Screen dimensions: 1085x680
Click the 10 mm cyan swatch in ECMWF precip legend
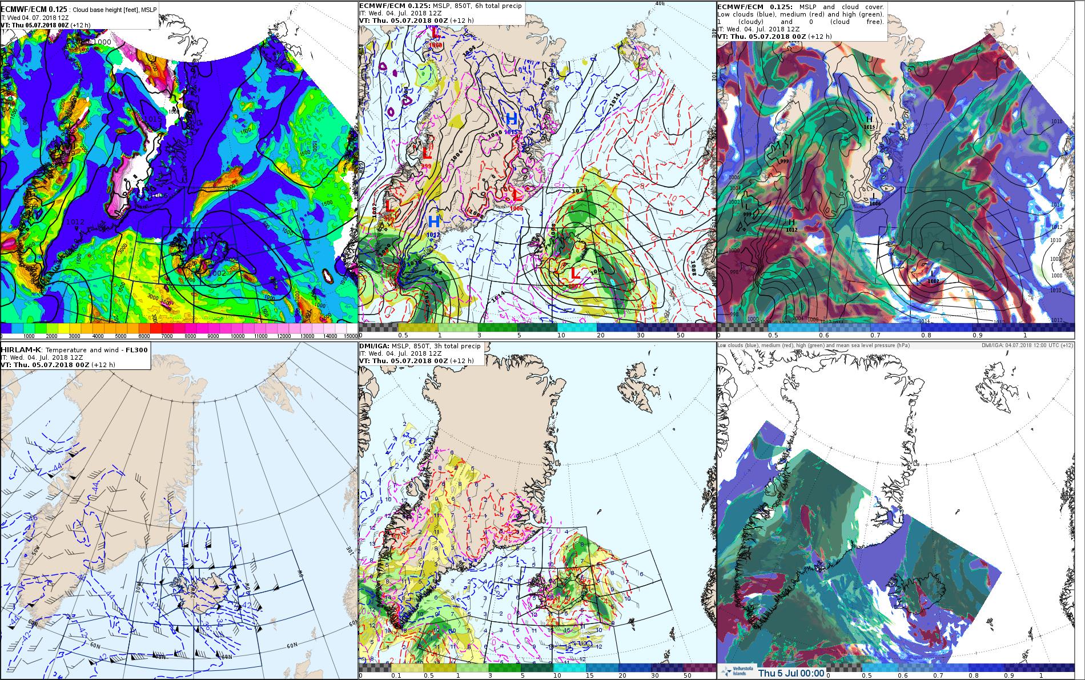point(576,328)
